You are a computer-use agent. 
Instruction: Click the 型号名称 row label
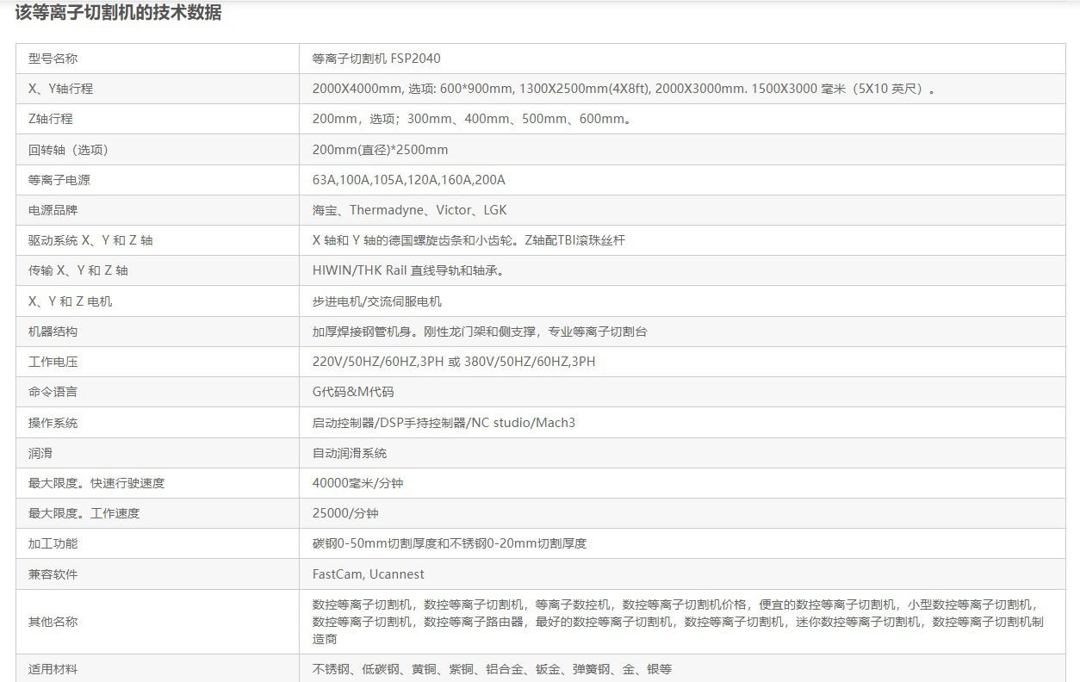[53, 59]
